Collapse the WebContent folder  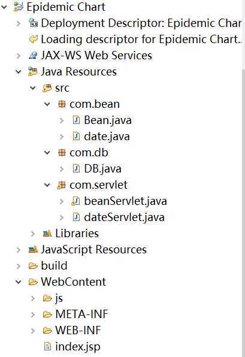click(19, 282)
